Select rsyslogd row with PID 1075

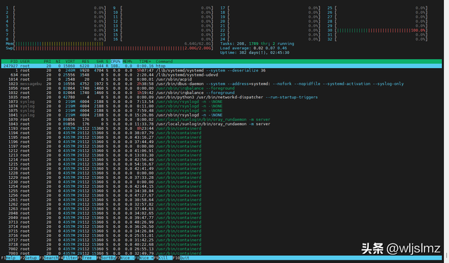222,111
